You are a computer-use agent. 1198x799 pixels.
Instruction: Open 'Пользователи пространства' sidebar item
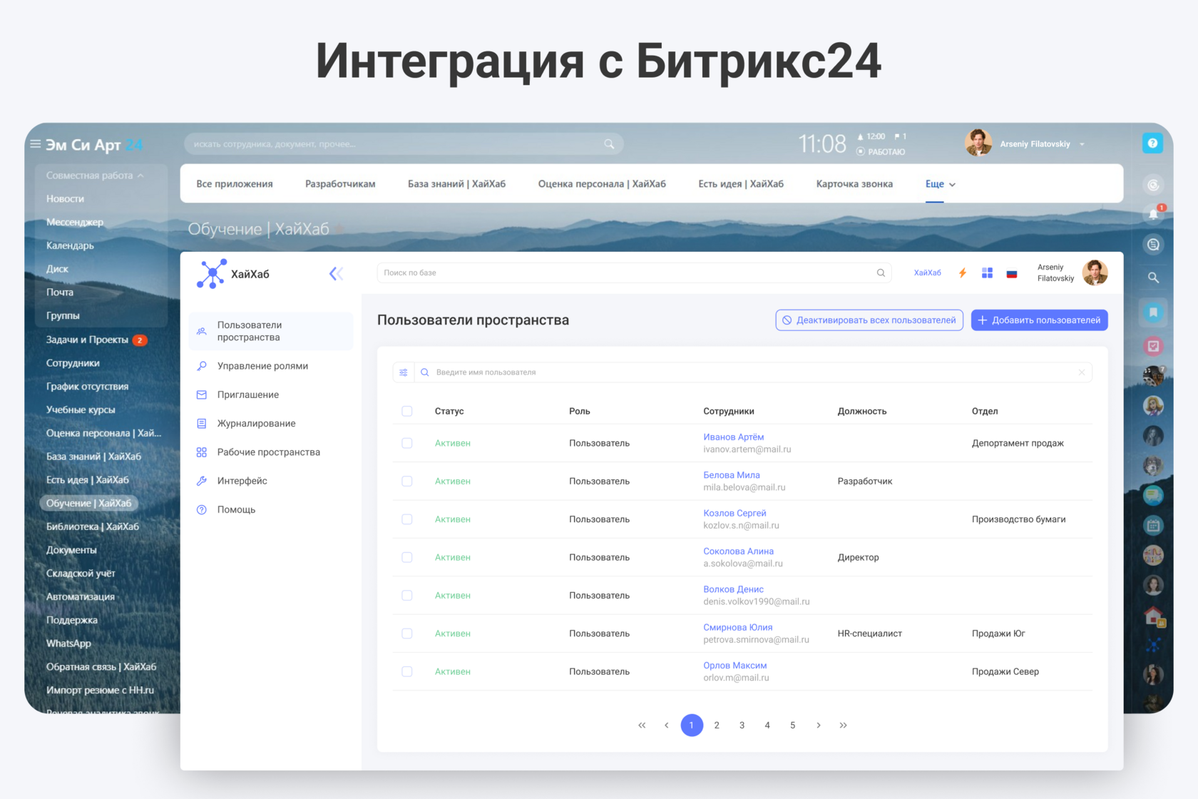(271, 331)
